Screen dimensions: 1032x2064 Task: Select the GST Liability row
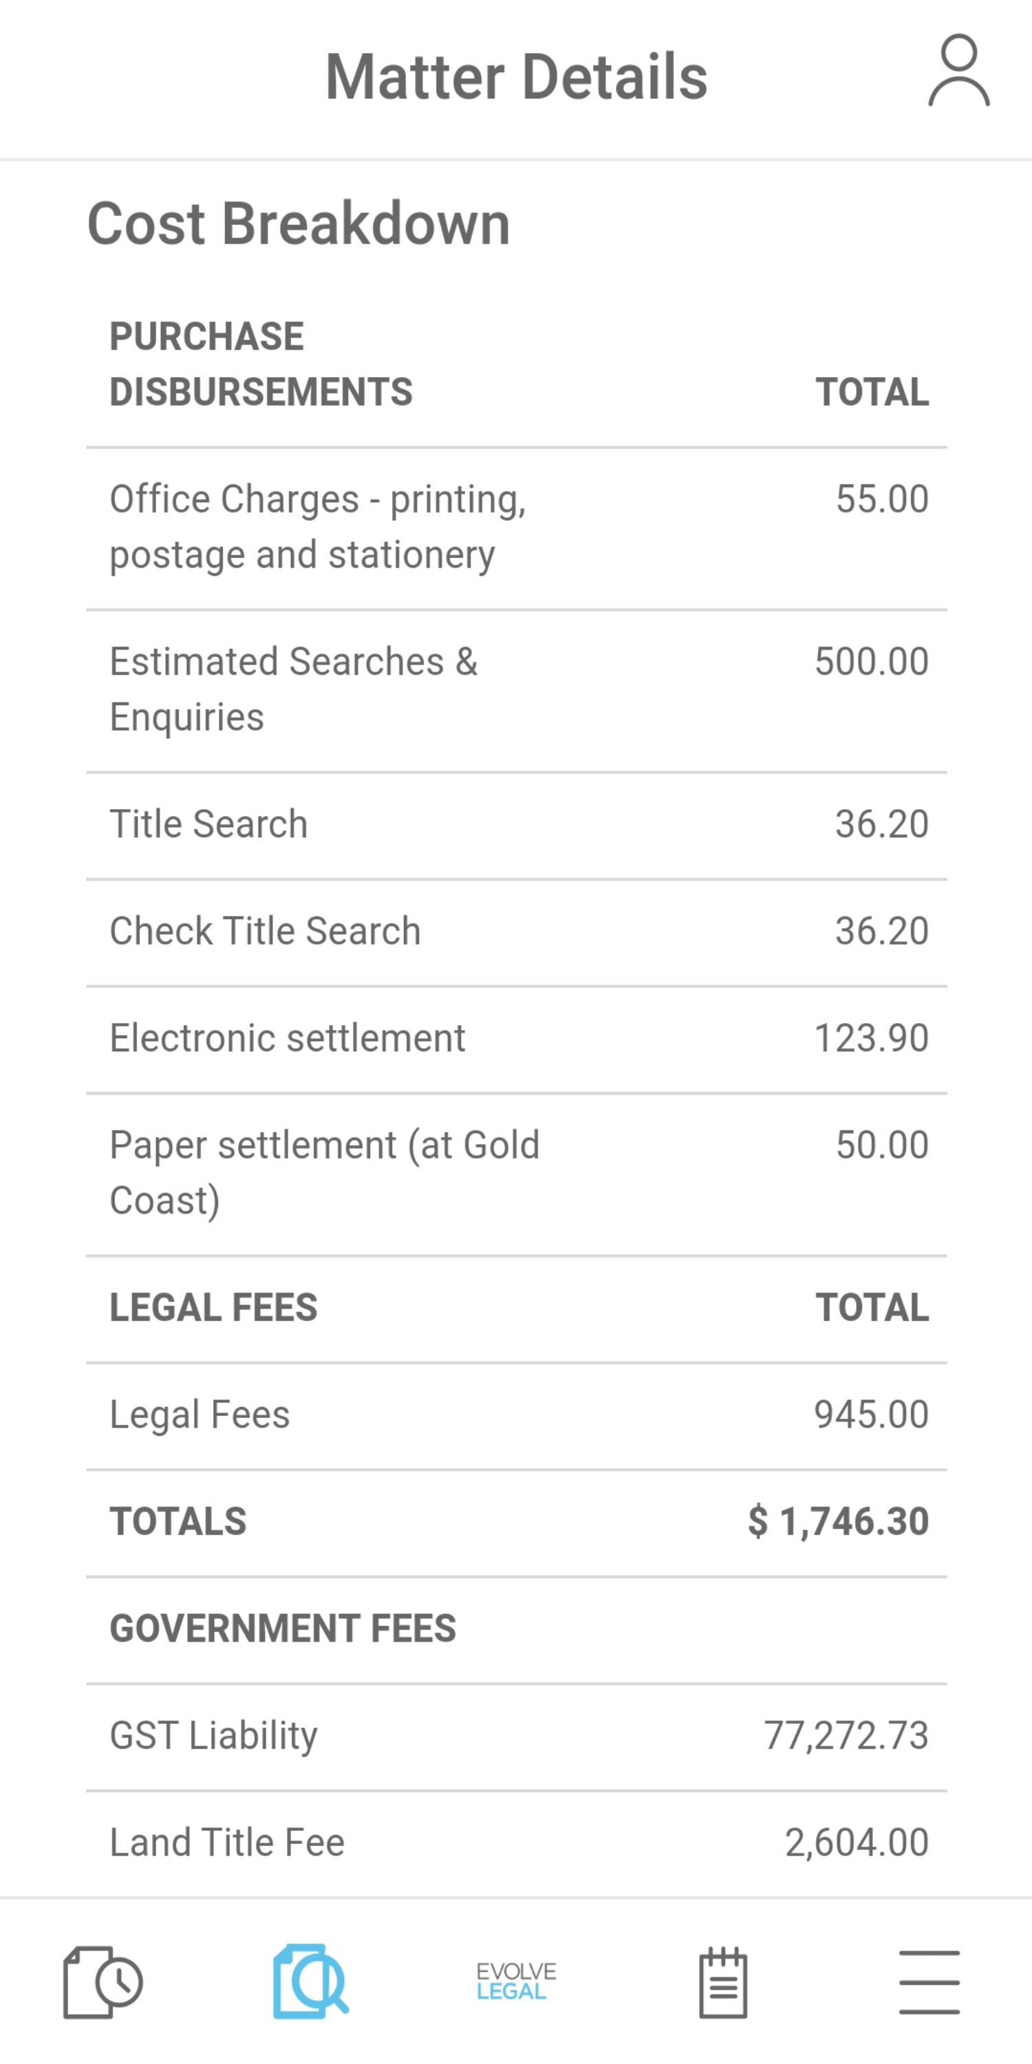[x=516, y=1737]
